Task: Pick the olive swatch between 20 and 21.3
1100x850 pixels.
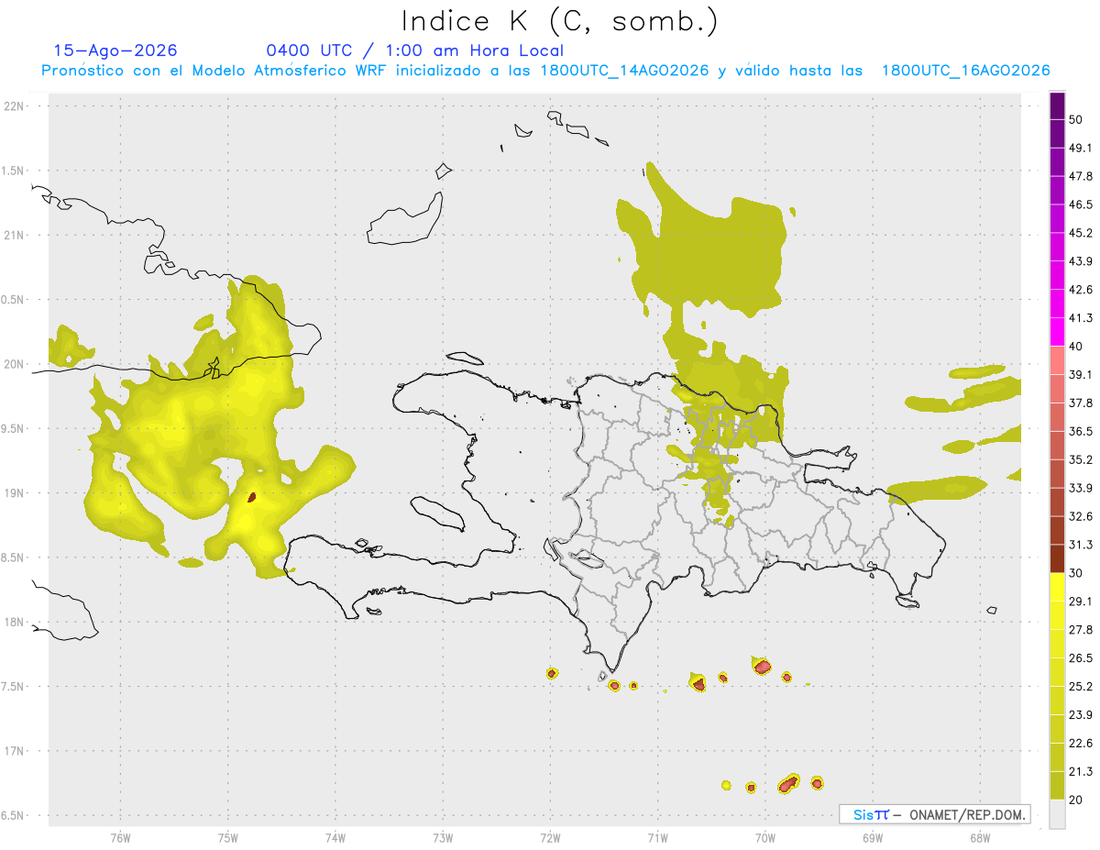Action: click(x=1057, y=785)
